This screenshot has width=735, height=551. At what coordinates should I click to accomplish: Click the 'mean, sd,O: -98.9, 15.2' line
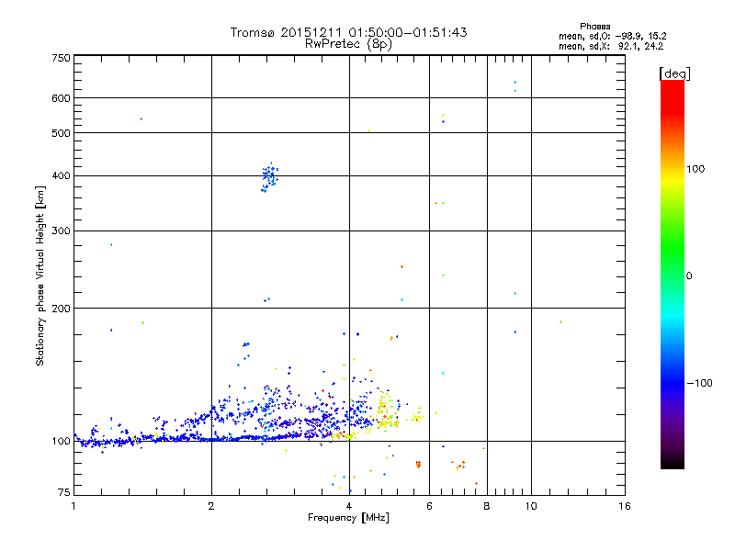coord(612,36)
